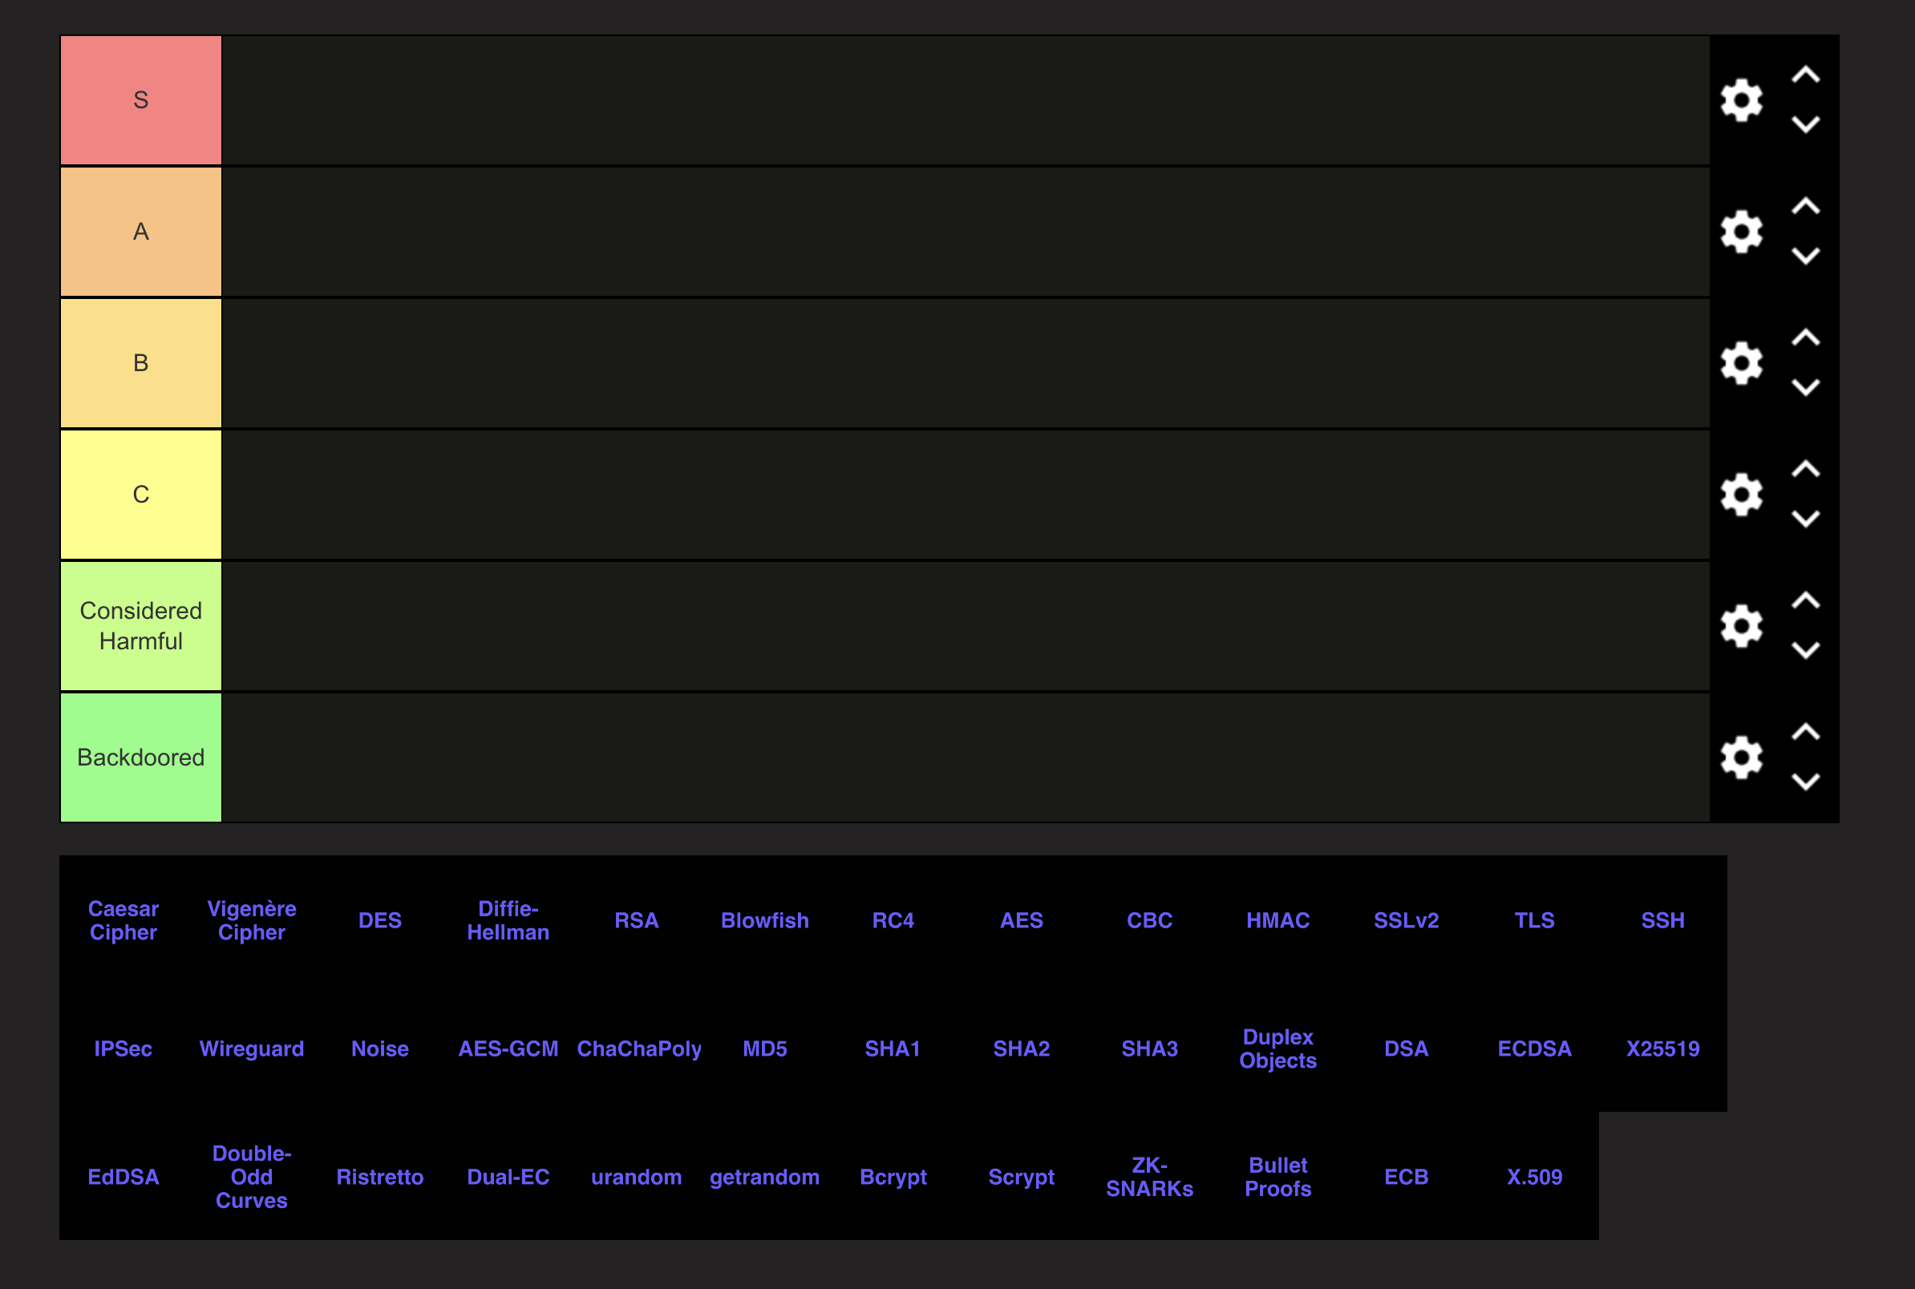The height and width of the screenshot is (1289, 1915).
Task: Select the Wireguard item
Action: pyautogui.click(x=252, y=1049)
